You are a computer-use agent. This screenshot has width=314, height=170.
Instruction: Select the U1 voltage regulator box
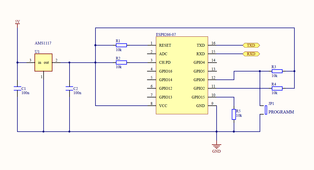click(43, 62)
